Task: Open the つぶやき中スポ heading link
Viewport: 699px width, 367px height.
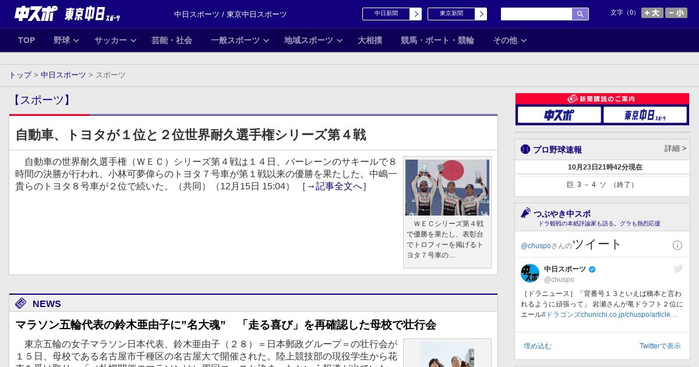Action: (562, 214)
